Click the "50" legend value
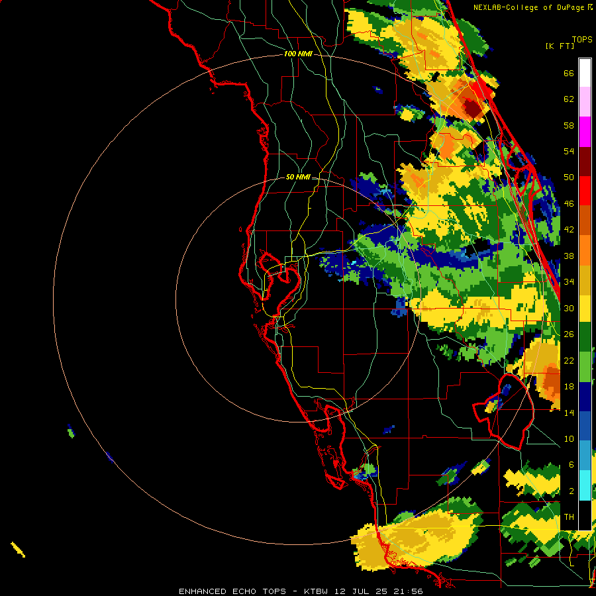 [x=569, y=177]
